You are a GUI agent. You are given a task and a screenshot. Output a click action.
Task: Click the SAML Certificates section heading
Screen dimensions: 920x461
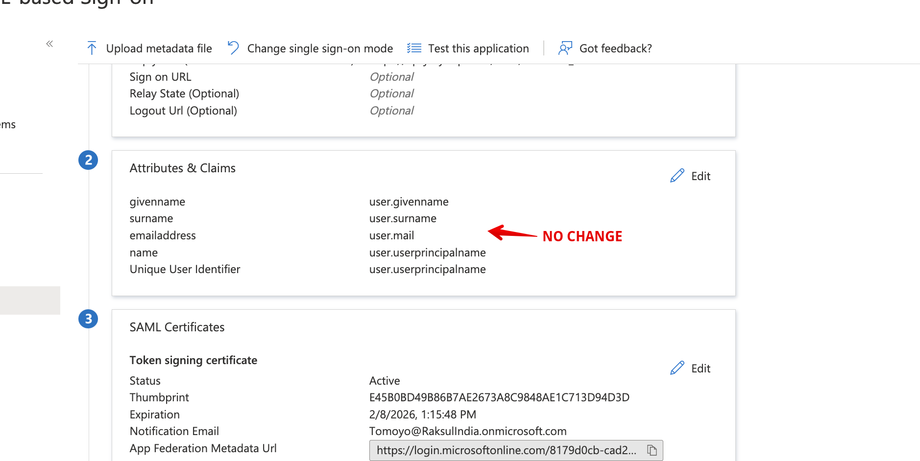pyautogui.click(x=177, y=327)
